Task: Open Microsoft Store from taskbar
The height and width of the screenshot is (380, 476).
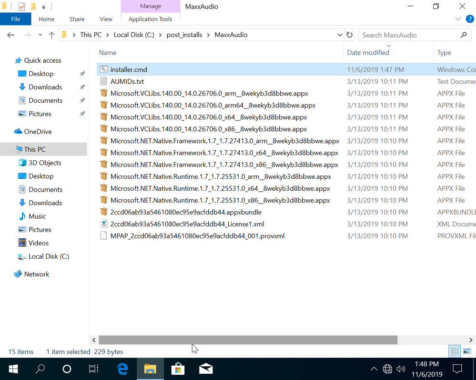Action: coord(178,369)
